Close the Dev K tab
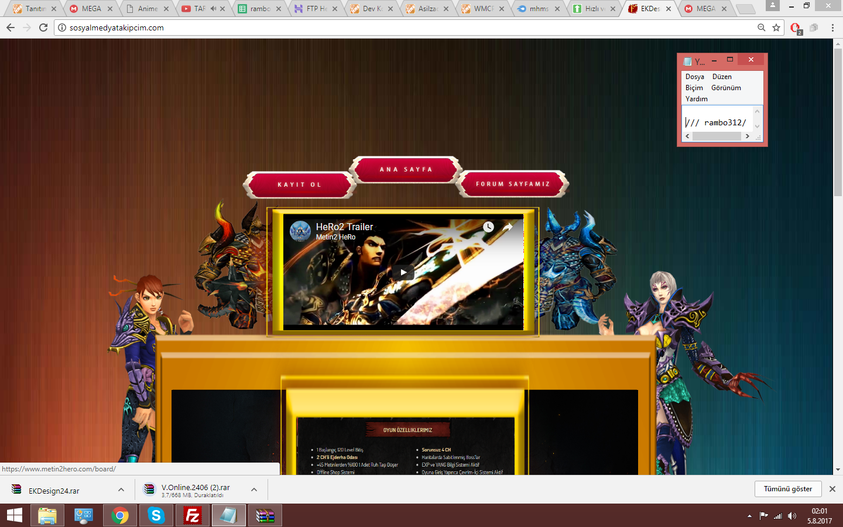The height and width of the screenshot is (527, 843). pyautogui.click(x=390, y=9)
